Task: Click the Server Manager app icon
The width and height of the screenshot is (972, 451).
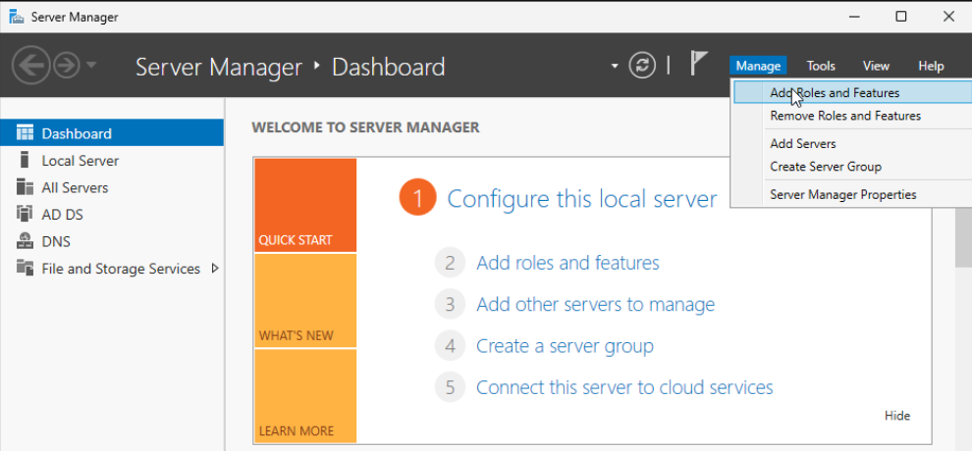Action: (17, 16)
